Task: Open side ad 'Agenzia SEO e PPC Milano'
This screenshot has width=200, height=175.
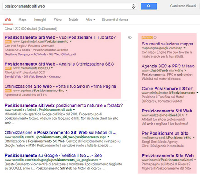Action: point(168,66)
